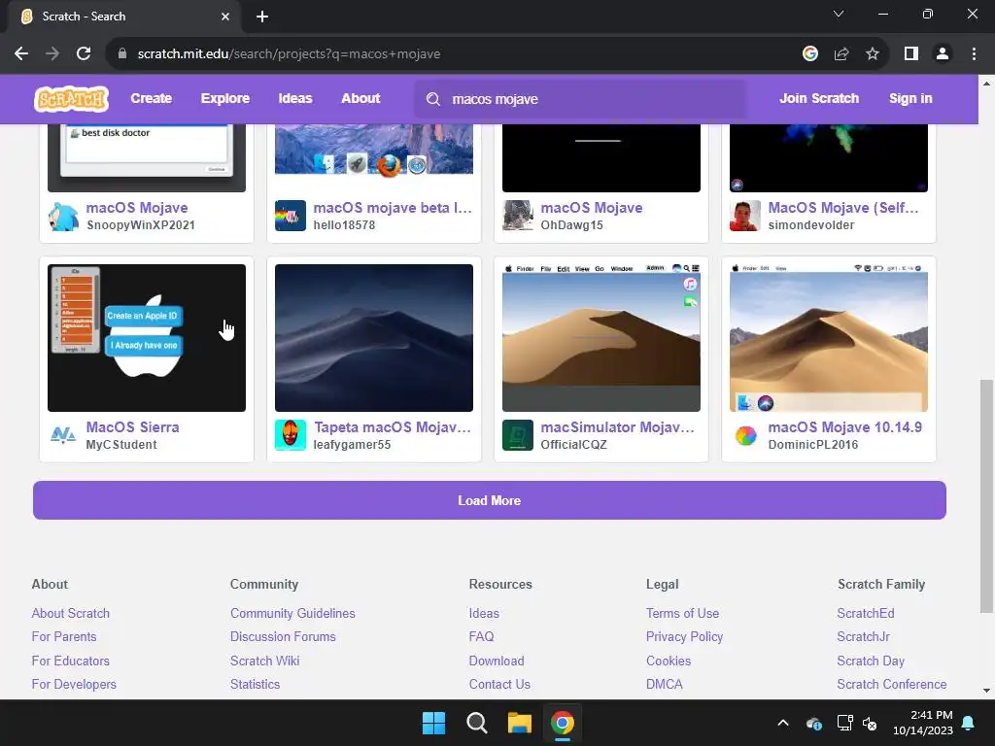
Task: Open For Educators footer link
Action: 70,661
